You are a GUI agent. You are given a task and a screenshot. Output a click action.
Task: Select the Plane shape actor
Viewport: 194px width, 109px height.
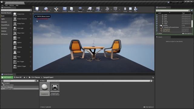tap(22, 57)
